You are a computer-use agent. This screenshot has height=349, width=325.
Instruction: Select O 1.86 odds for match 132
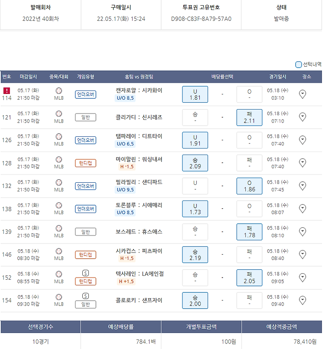tap(249, 186)
